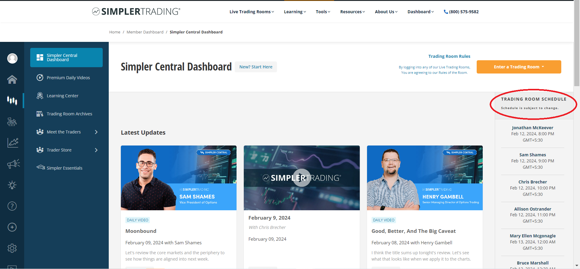
Task: Click the schedule panel scroll down arrow
Action: [x=577, y=265]
